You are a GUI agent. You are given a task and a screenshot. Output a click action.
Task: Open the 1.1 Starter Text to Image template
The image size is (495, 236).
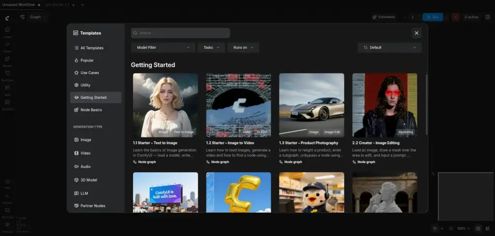click(165, 118)
